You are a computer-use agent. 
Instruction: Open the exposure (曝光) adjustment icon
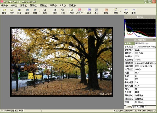click(x=55, y=11)
